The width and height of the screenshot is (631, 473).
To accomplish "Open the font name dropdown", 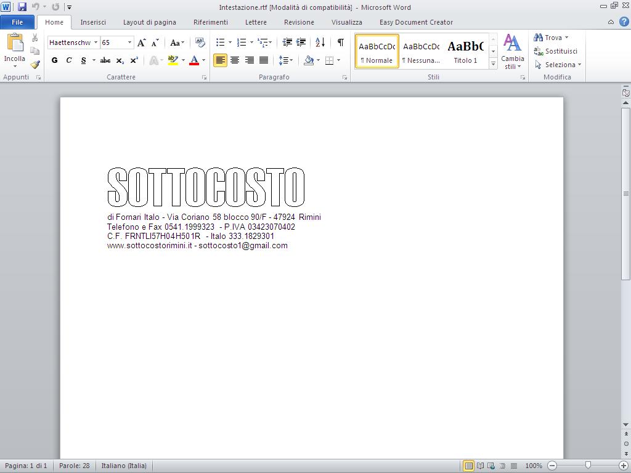I will point(96,42).
